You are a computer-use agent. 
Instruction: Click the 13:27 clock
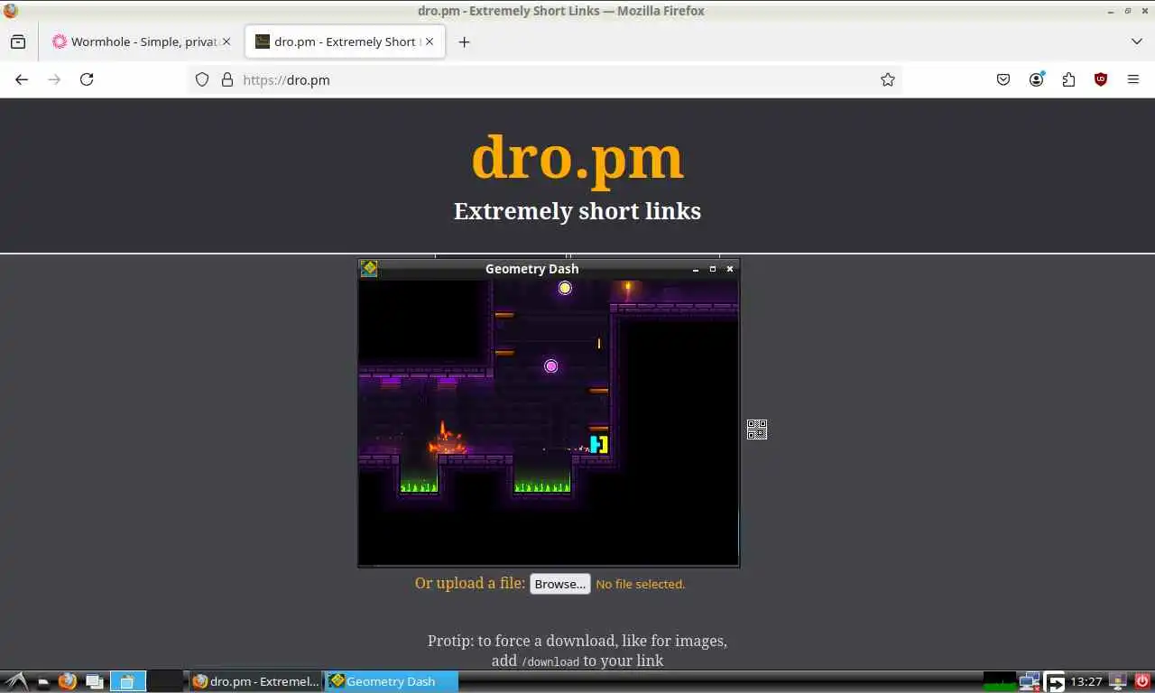tap(1086, 681)
